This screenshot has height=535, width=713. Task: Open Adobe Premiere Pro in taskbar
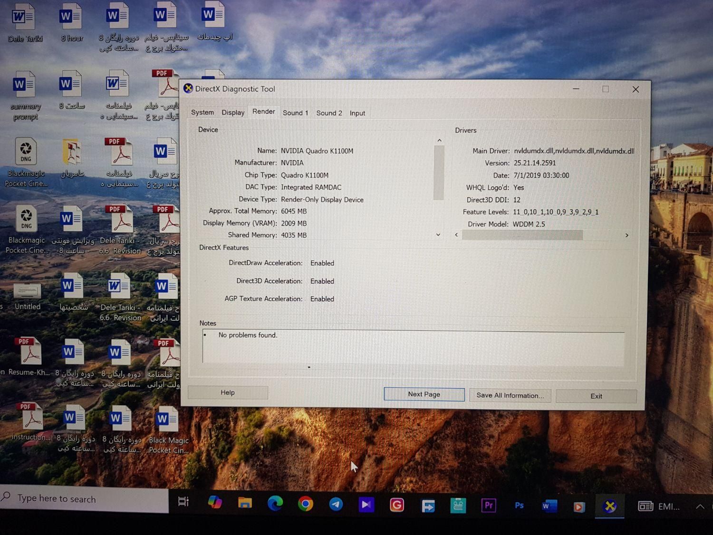coord(488,505)
